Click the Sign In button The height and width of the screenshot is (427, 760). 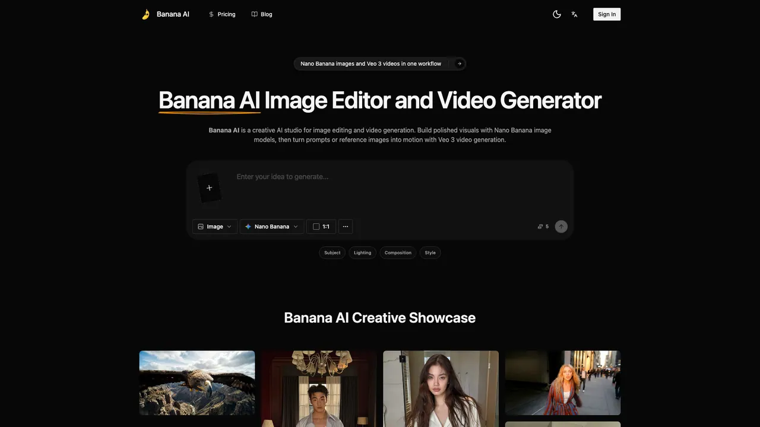(607, 14)
